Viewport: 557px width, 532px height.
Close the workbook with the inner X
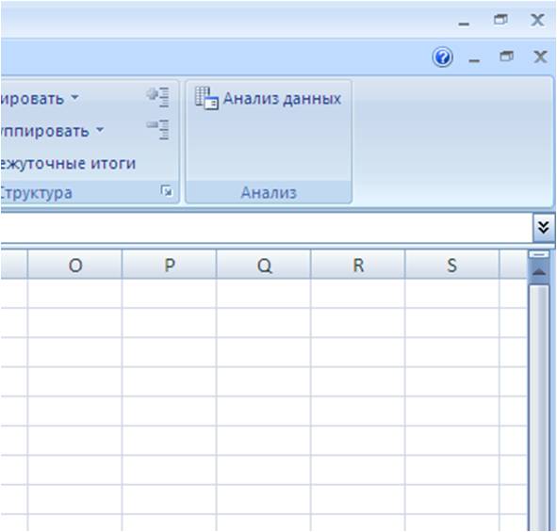pyautogui.click(x=540, y=56)
